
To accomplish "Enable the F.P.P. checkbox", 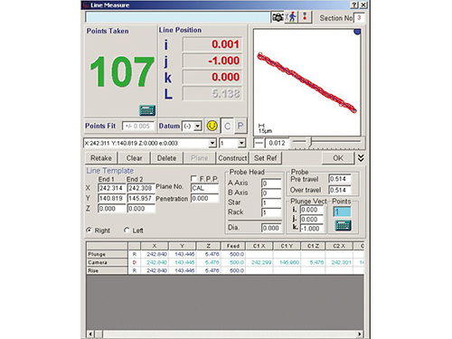I will coord(193,179).
